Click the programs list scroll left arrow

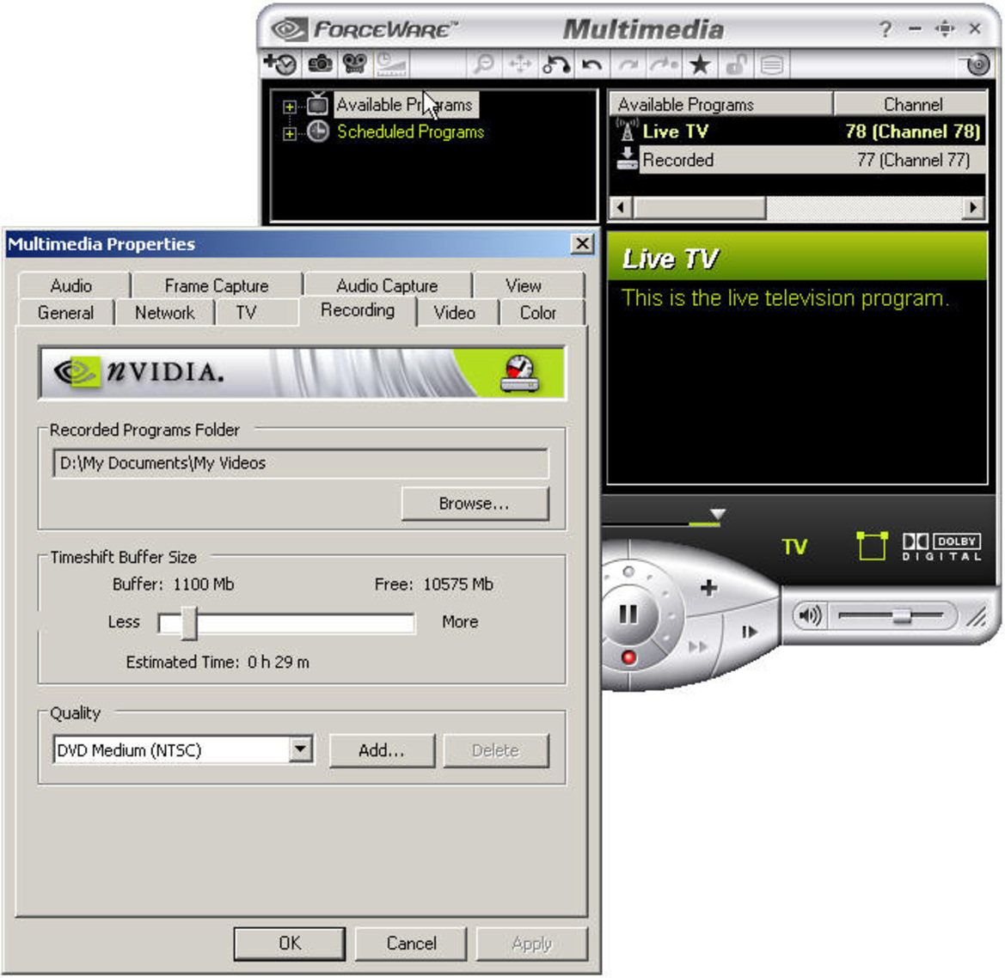coord(620,207)
